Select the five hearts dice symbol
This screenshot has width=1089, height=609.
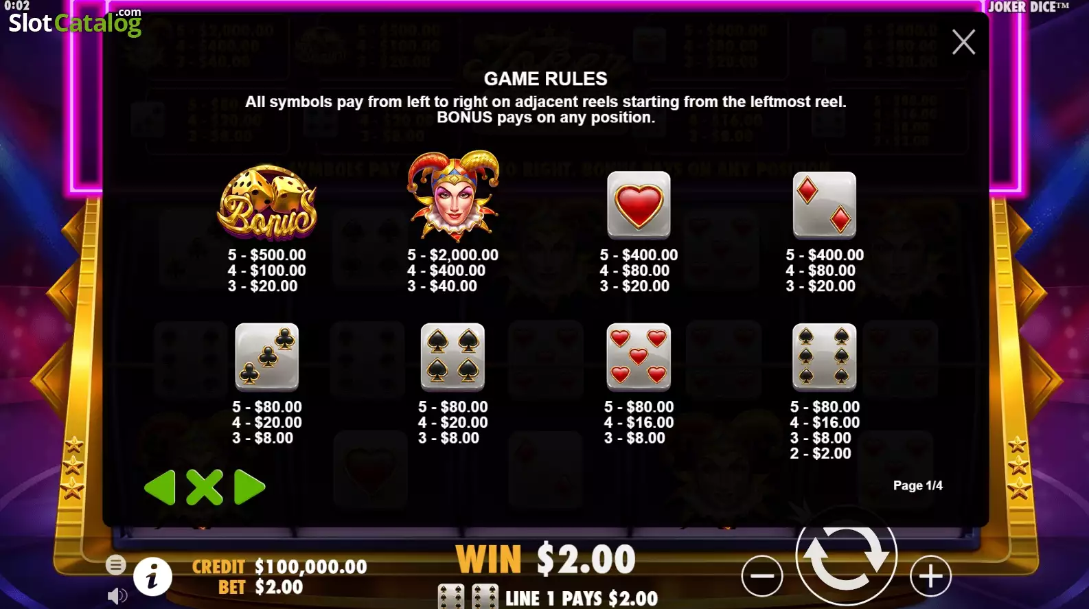point(639,357)
